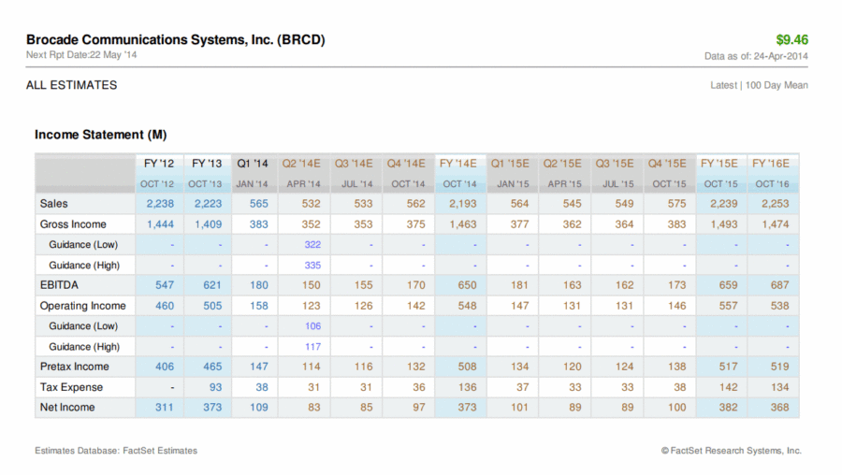The width and height of the screenshot is (842, 475).
Task: Select the Q1 '14 column header
Action: [x=253, y=163]
